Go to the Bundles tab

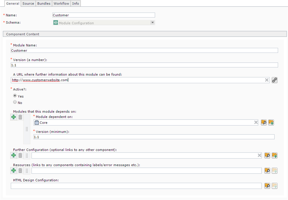point(44,3)
